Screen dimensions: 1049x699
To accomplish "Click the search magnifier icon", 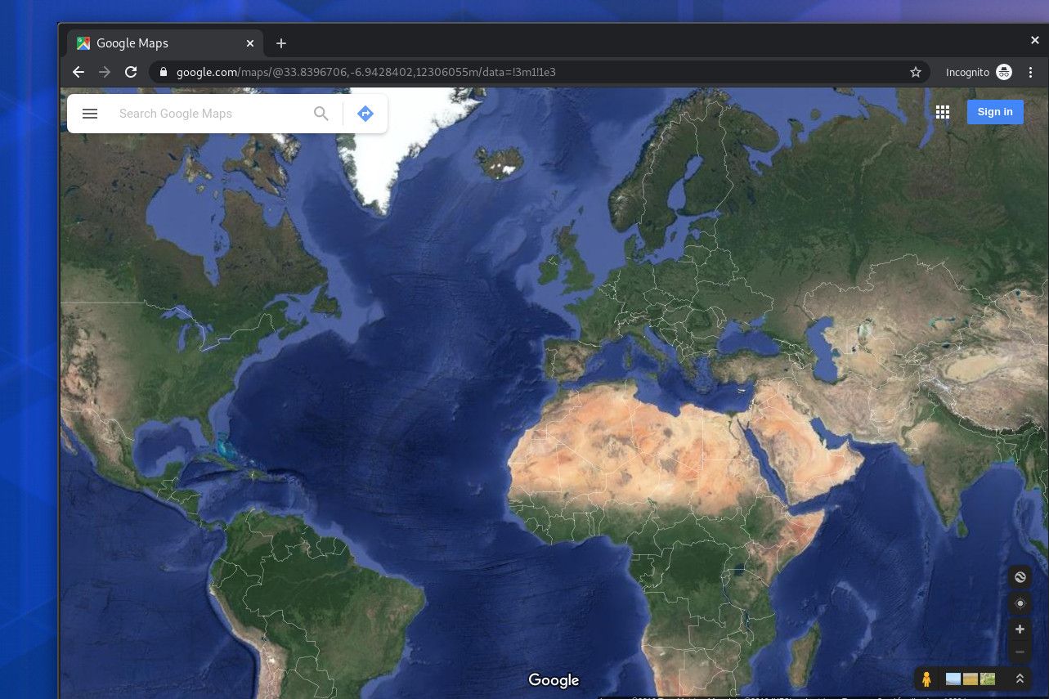I will tap(321, 113).
